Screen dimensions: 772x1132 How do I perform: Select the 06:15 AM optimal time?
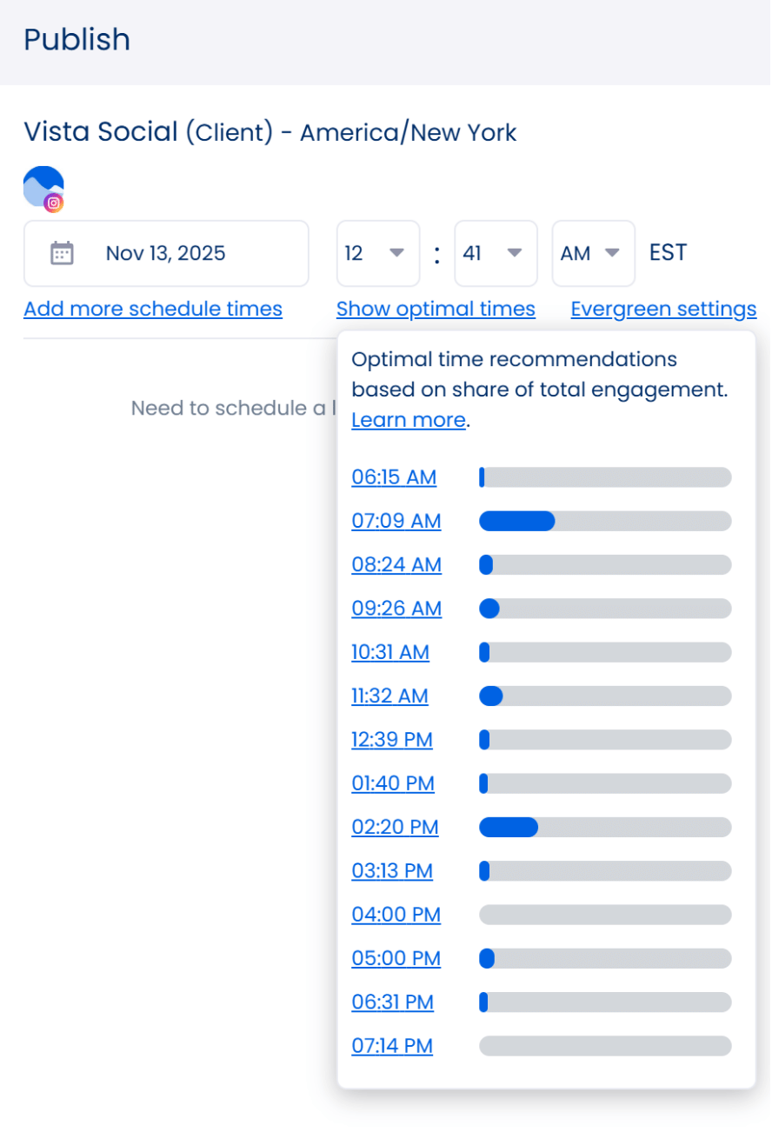pyautogui.click(x=394, y=477)
